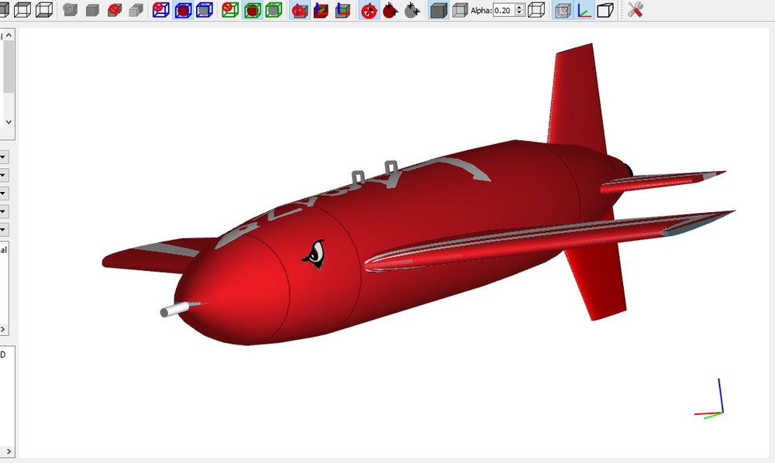Click the left panel scrollbar down arrow

9,122
